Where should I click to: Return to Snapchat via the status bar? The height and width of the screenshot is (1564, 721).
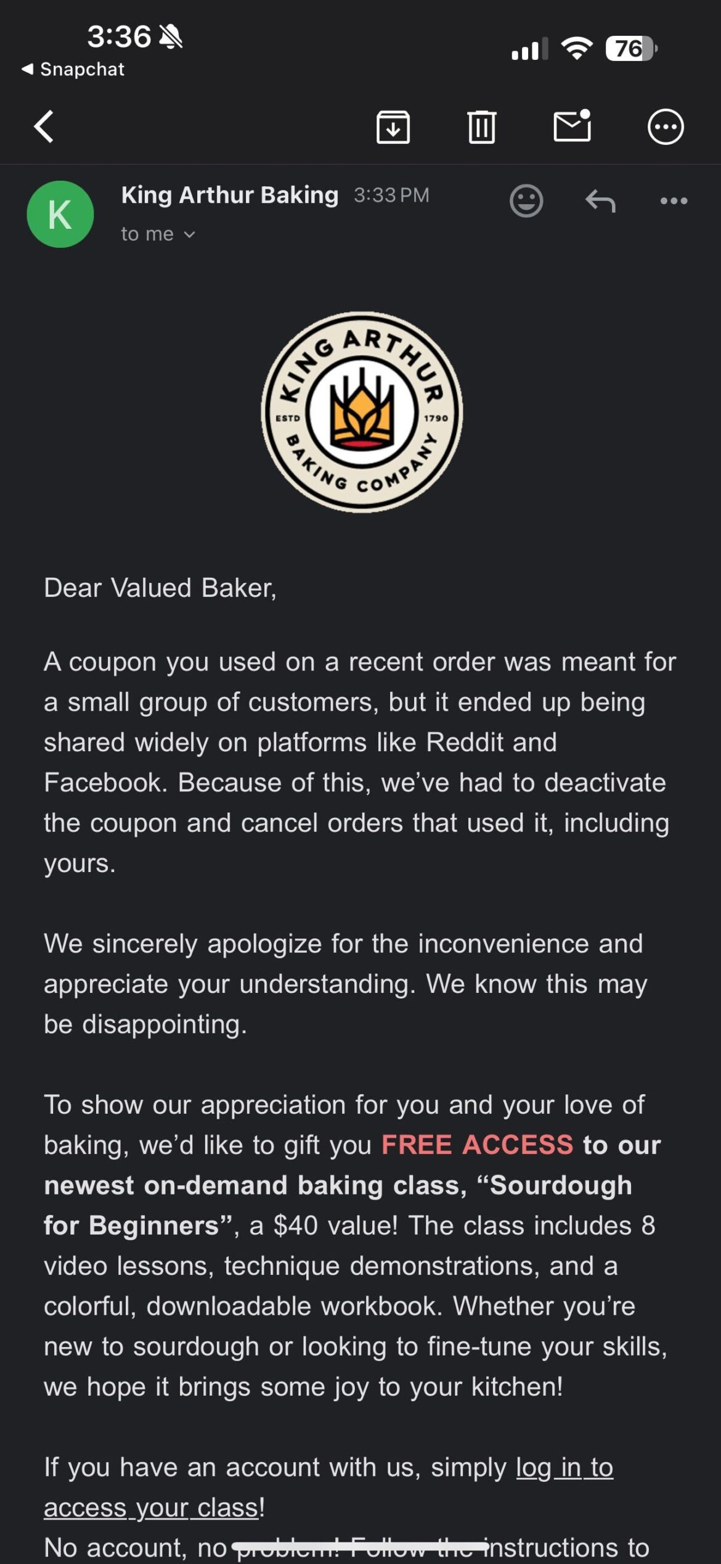pos(74,69)
